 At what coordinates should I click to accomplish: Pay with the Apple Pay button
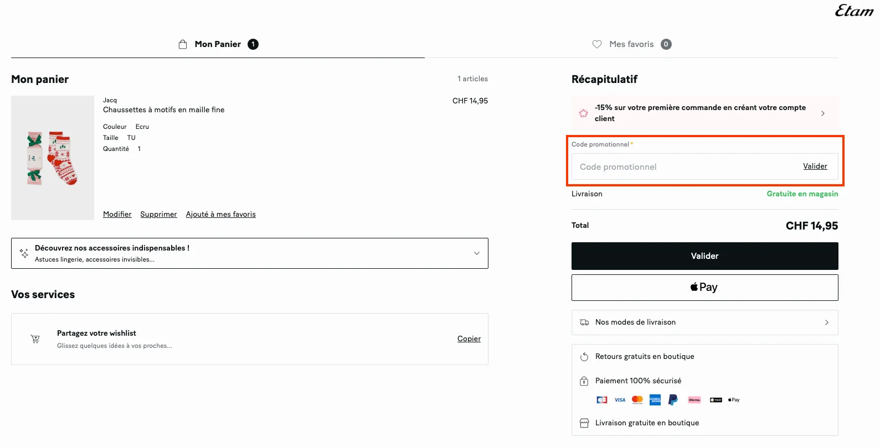tap(705, 288)
